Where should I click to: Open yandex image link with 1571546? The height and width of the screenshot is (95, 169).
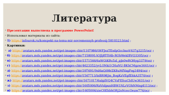click(x=82, y=60)
